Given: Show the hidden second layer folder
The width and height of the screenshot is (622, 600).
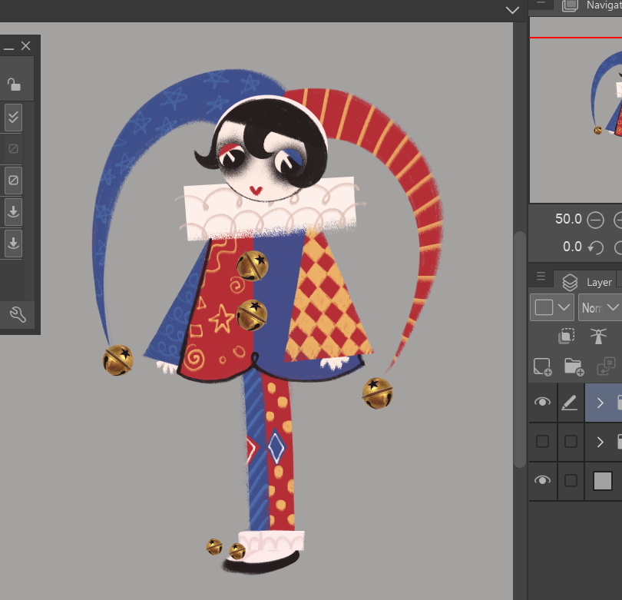Looking at the screenshot, I should tap(542, 441).
